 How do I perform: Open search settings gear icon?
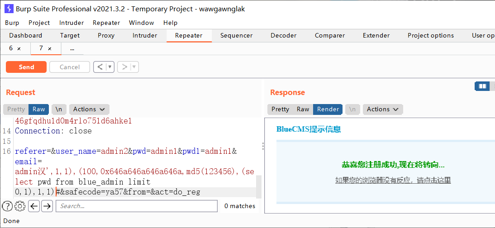(x=20, y=206)
